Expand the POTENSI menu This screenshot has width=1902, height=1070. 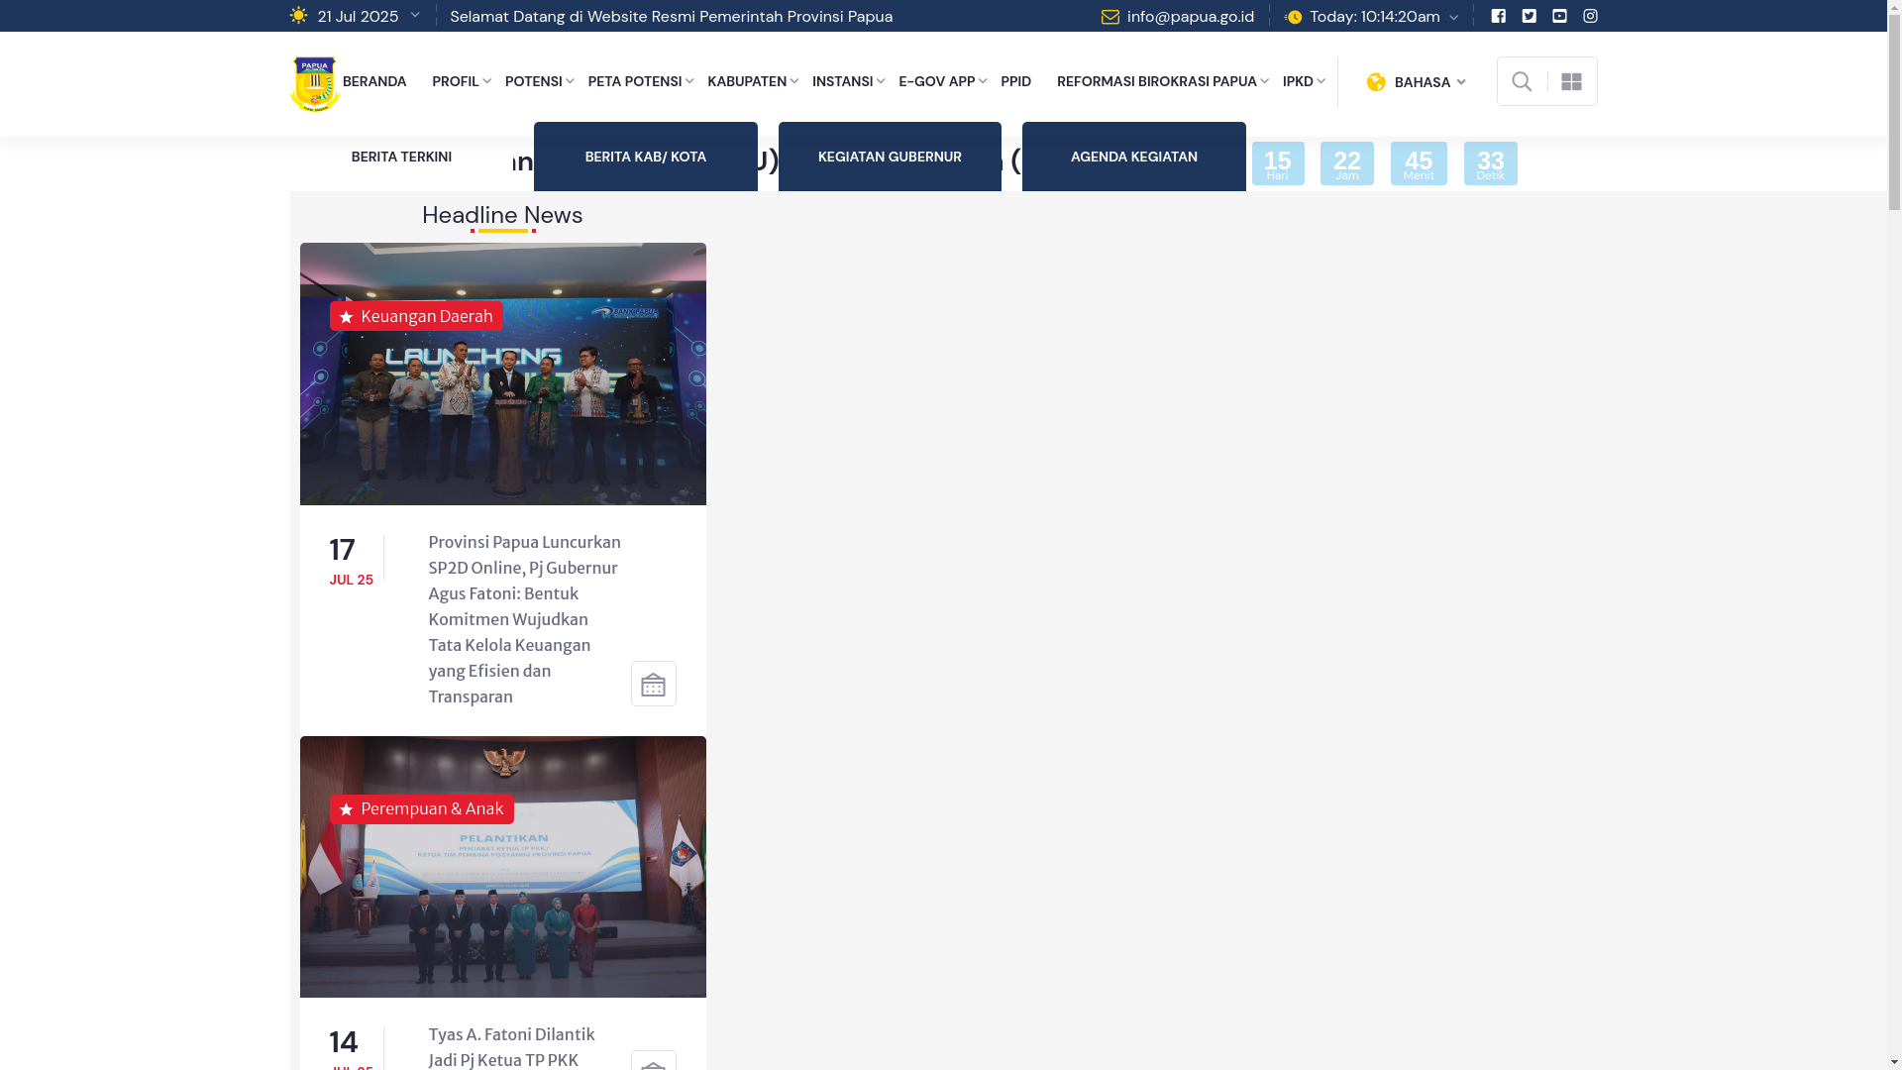pyautogui.click(x=539, y=81)
